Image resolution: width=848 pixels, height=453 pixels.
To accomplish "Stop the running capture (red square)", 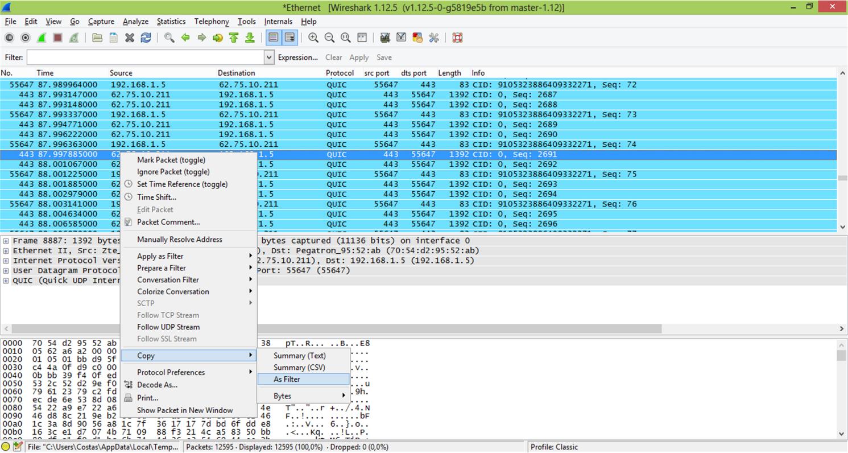I will pos(57,38).
